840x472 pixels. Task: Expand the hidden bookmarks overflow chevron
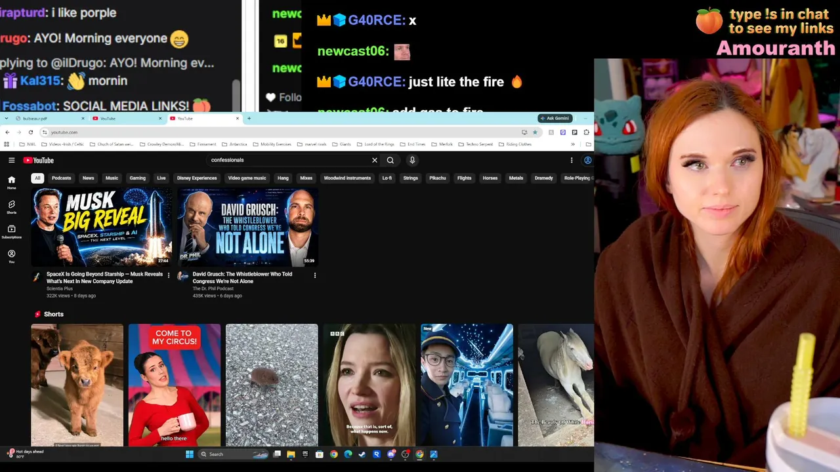(x=573, y=144)
